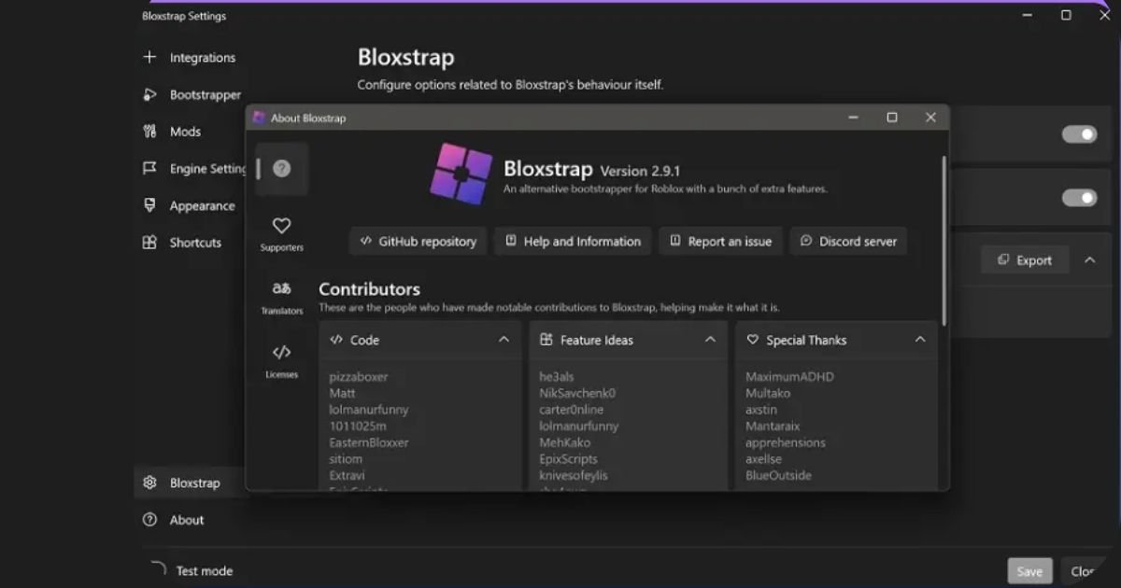Open the Supporters tab heart icon
The width and height of the screenshot is (1121, 588).
pos(281,226)
